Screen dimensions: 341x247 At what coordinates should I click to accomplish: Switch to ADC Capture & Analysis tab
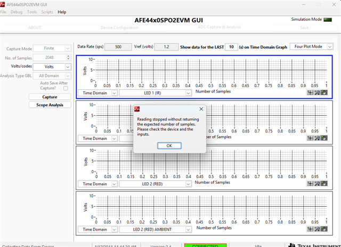pos(219,27)
